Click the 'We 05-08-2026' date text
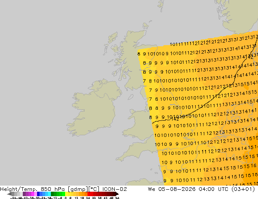This screenshot has width=258, height=199. (x=172, y=189)
